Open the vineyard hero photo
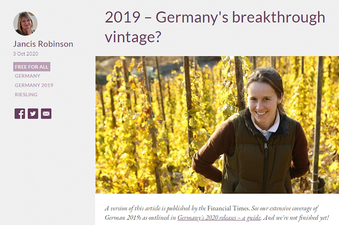 point(217,125)
